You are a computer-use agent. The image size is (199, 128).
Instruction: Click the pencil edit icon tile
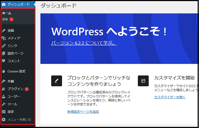point(56,81)
